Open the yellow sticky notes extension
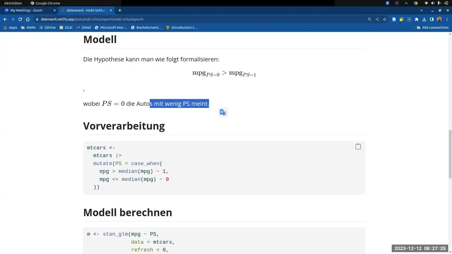This screenshot has height=254, width=452. pos(402,19)
